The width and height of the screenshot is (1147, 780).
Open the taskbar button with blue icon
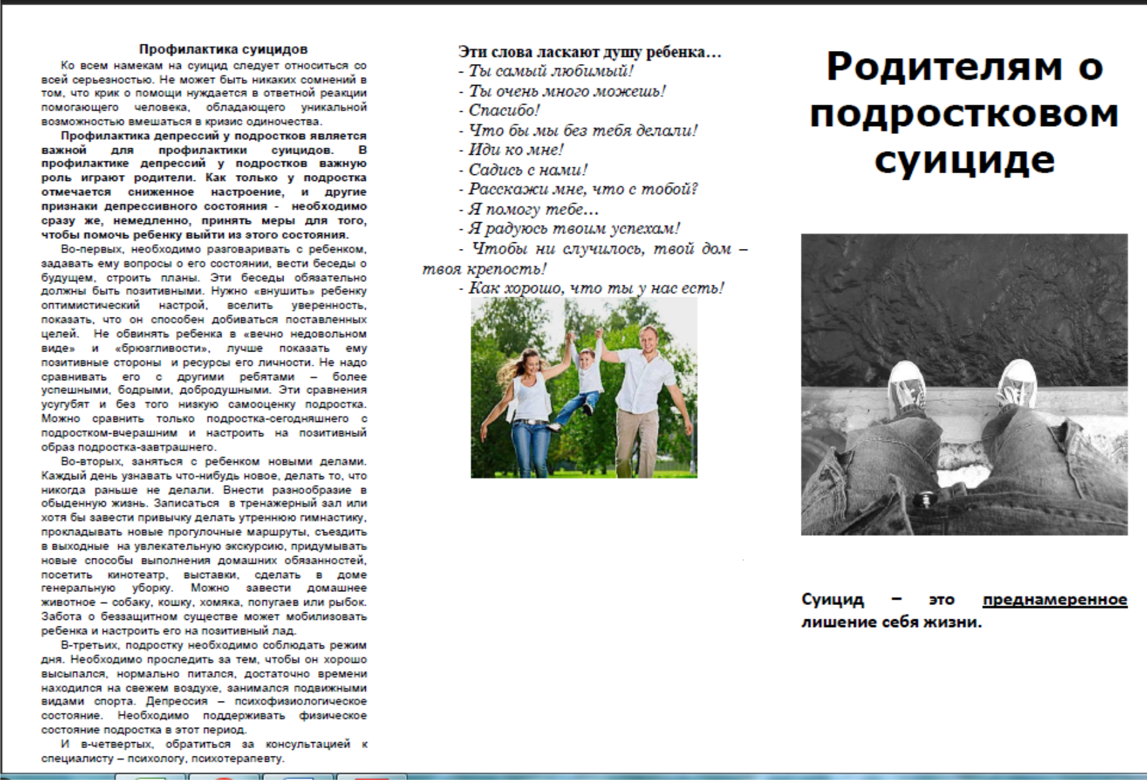coord(298,777)
